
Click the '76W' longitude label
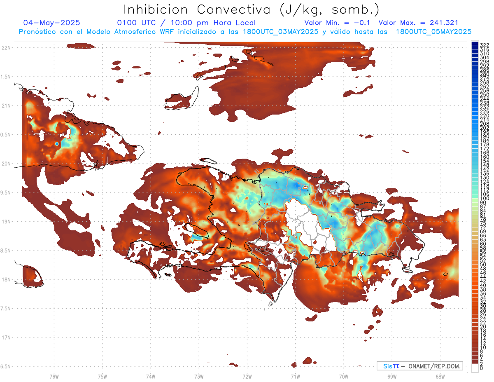coord(54,376)
